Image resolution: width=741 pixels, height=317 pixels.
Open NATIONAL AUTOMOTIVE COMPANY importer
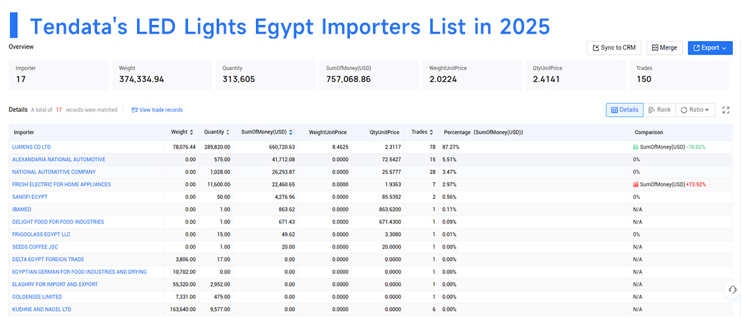[x=54, y=172]
